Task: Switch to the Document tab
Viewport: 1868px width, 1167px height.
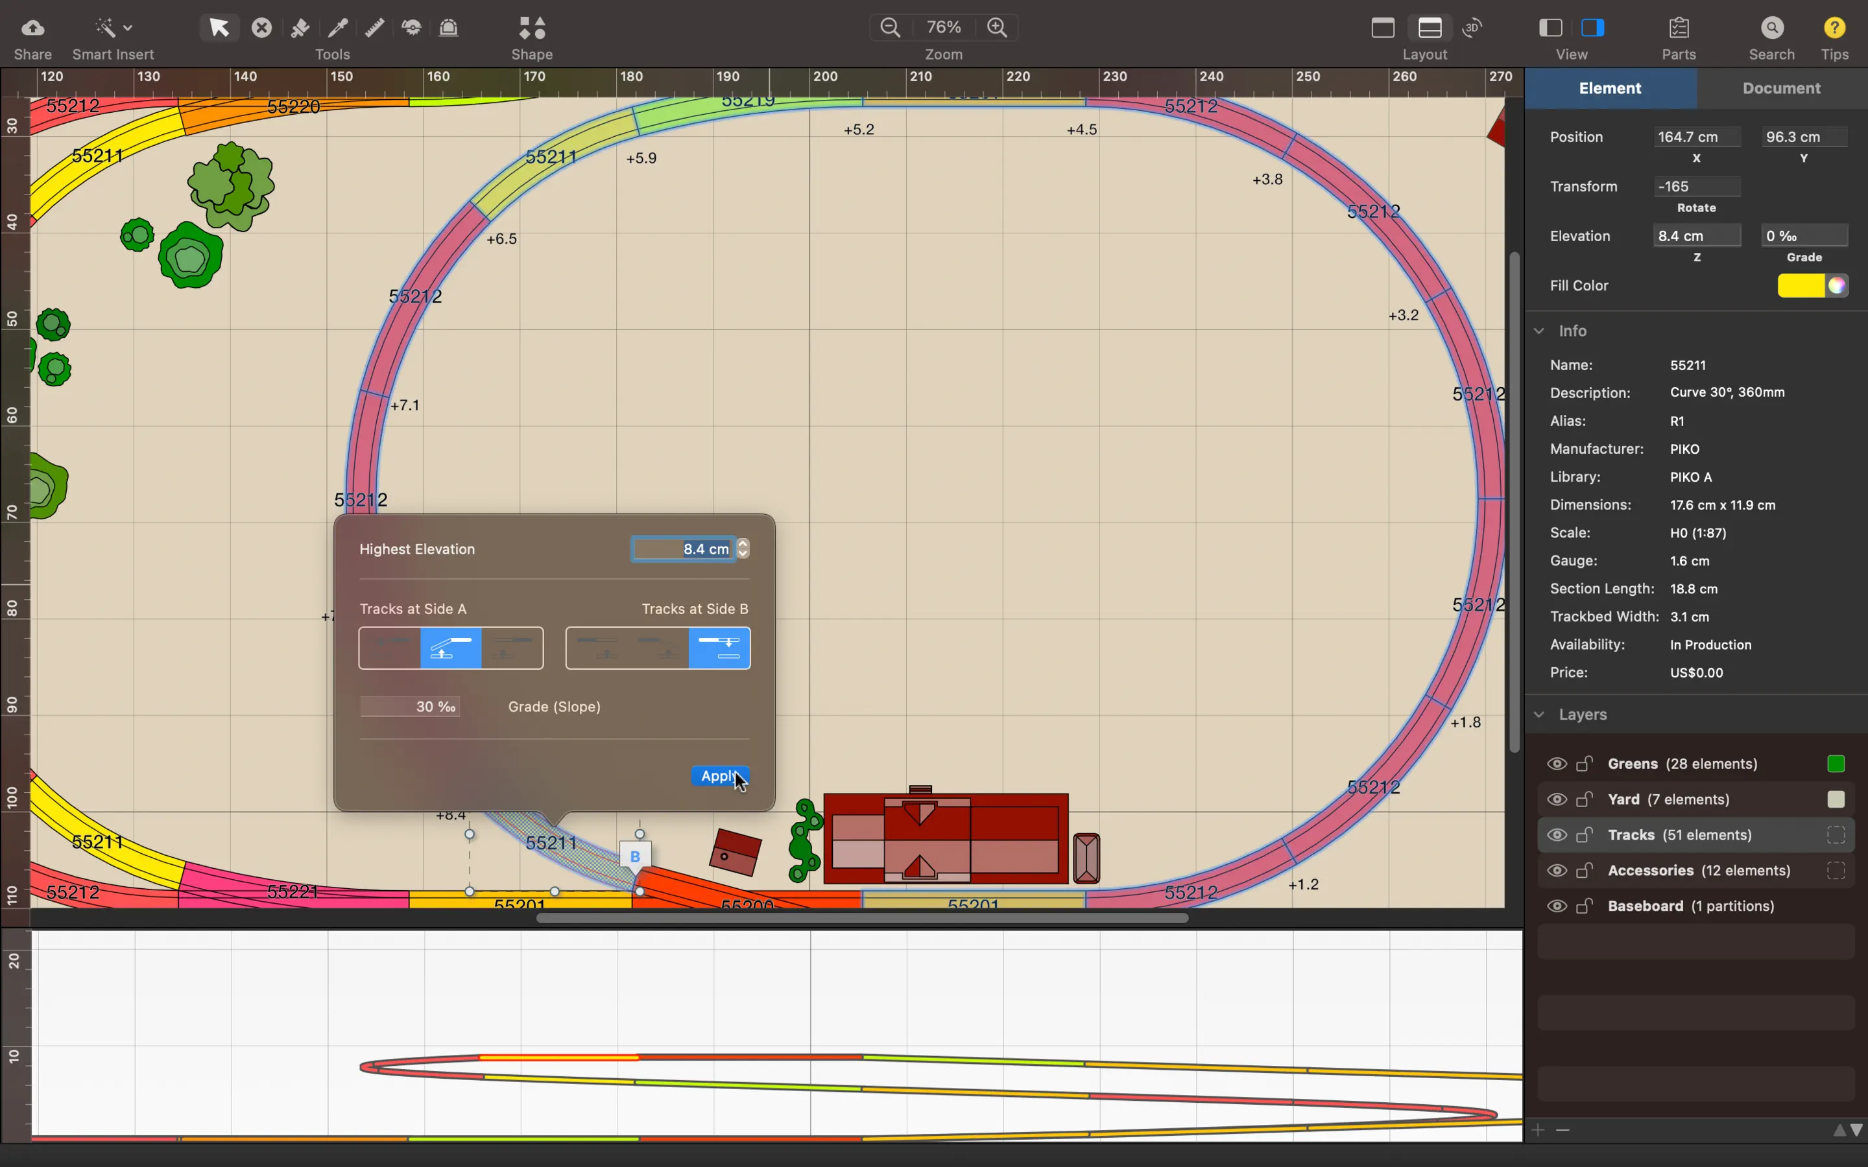Action: click(x=1781, y=88)
